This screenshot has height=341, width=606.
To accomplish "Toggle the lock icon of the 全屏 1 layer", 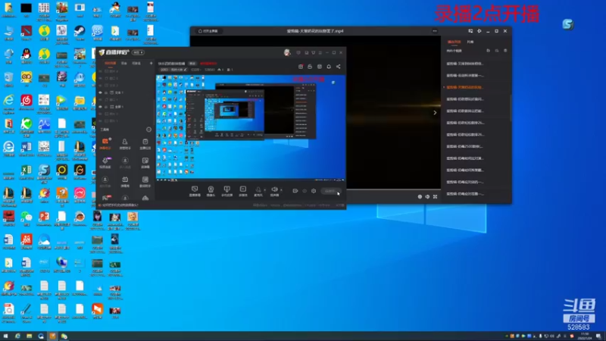I will [106, 107].
